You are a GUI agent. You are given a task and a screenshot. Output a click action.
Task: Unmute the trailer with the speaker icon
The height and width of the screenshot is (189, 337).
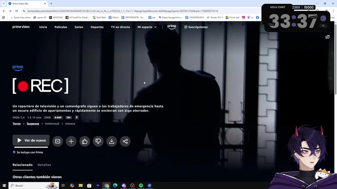click(328, 37)
